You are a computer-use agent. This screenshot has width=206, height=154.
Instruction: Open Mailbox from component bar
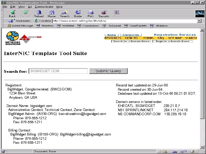[x=174, y=152]
